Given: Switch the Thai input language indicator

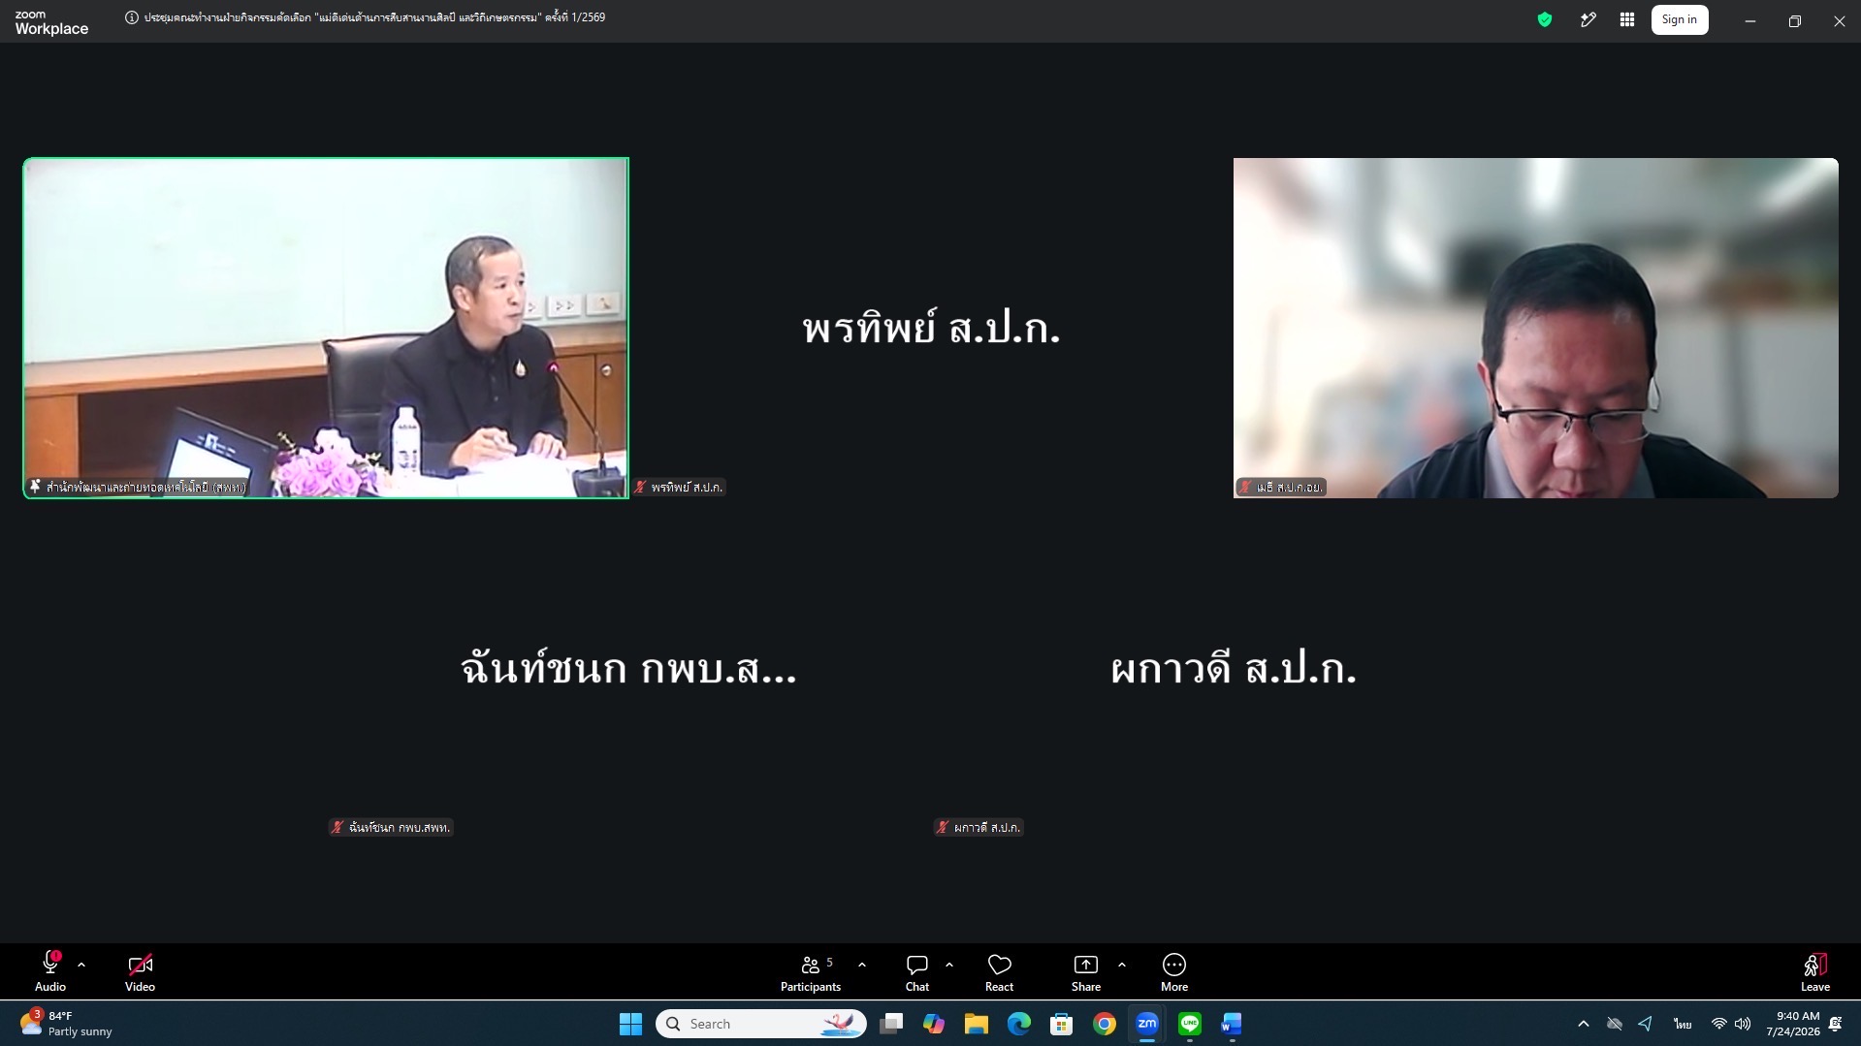Looking at the screenshot, I should [1683, 1024].
